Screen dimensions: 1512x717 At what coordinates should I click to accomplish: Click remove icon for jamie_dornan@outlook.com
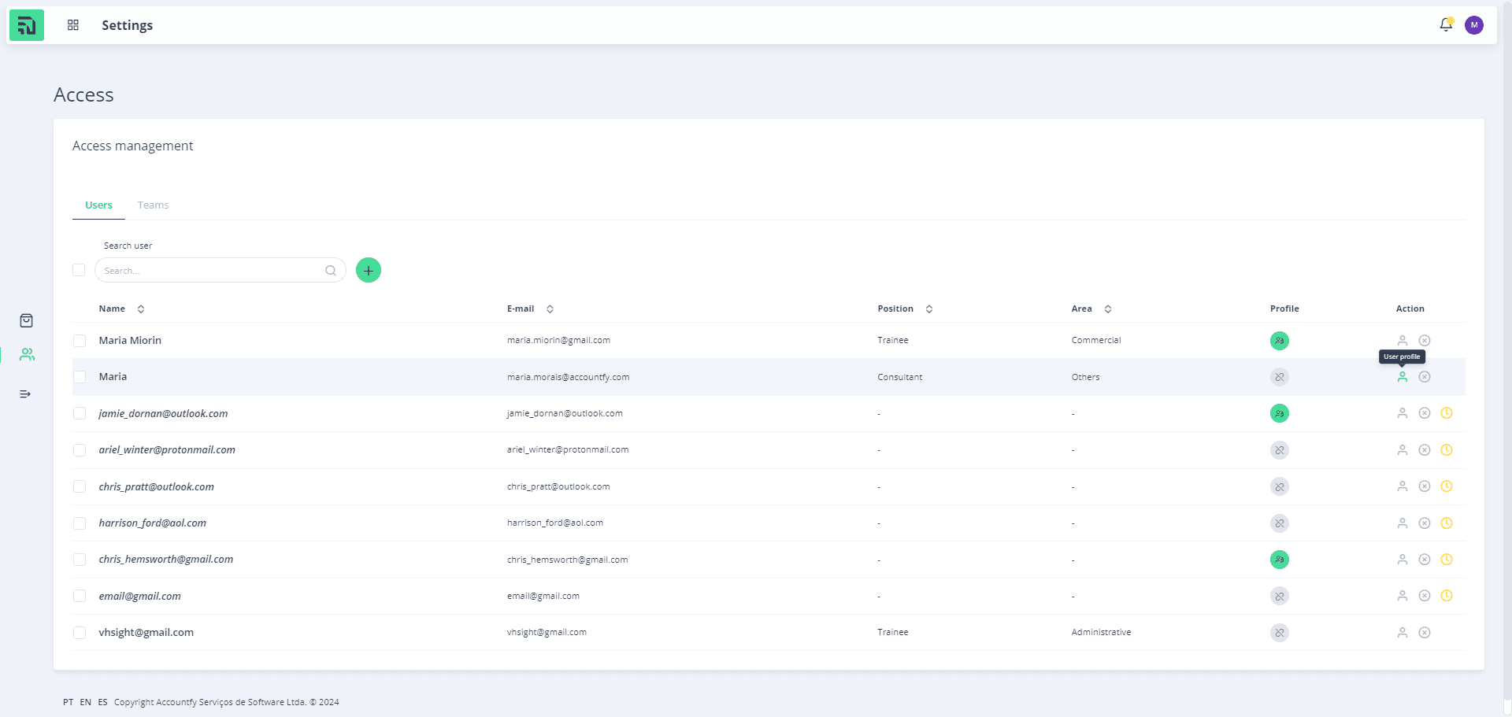1425,413
